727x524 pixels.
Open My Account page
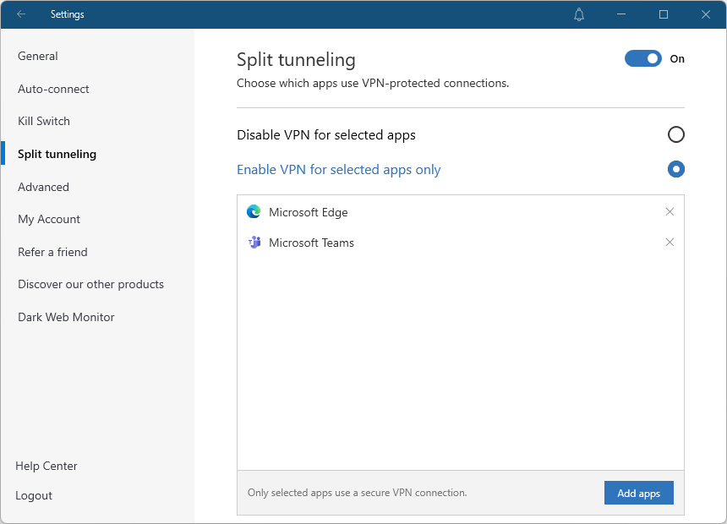pos(49,219)
